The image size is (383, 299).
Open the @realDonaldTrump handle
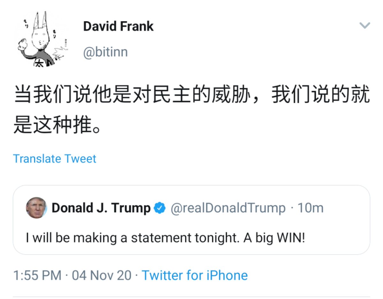coord(228,208)
